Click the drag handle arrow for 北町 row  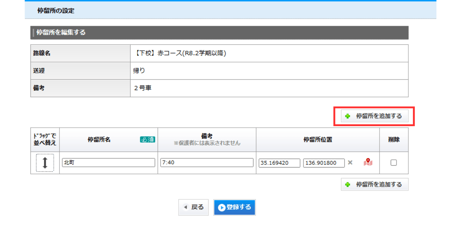click(x=45, y=163)
